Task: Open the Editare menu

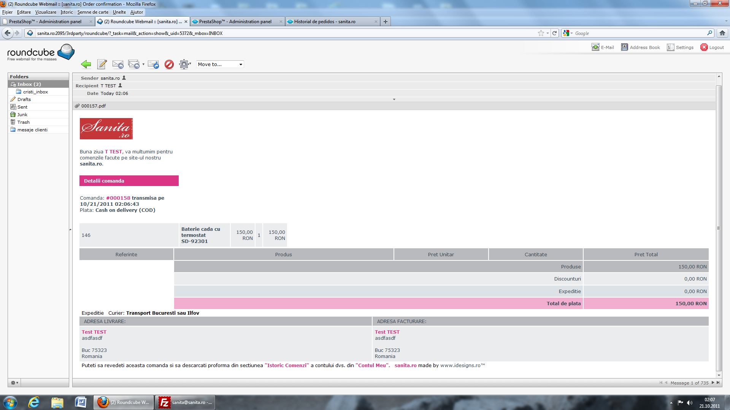Action: [24, 12]
